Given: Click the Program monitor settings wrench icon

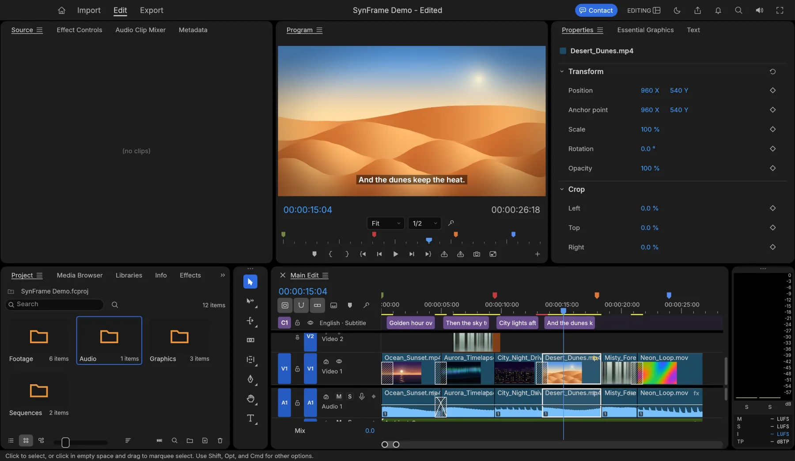Looking at the screenshot, I should [x=451, y=223].
